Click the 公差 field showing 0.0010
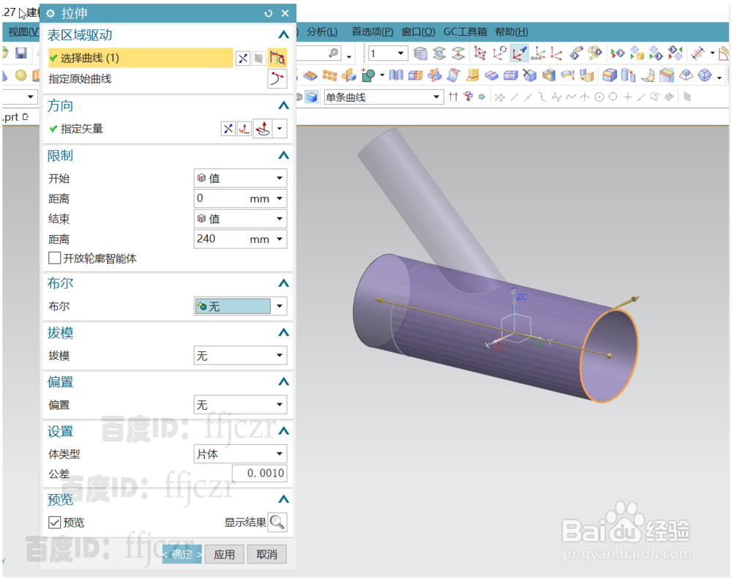This screenshot has height=579, width=732. pyautogui.click(x=259, y=474)
